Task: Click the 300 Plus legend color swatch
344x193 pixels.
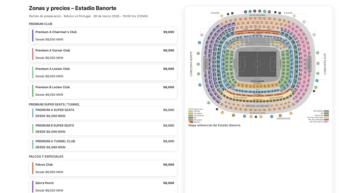Action: point(190,121)
